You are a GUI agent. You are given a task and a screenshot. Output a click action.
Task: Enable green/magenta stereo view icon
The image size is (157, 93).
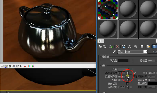click(33, 66)
